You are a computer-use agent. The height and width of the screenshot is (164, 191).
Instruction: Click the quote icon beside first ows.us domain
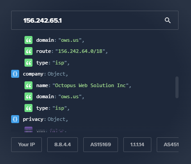(x=28, y=40)
